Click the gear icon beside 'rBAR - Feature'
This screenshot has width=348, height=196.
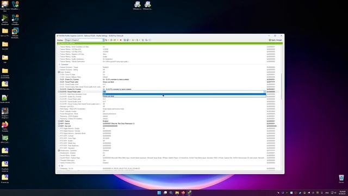click(59, 121)
